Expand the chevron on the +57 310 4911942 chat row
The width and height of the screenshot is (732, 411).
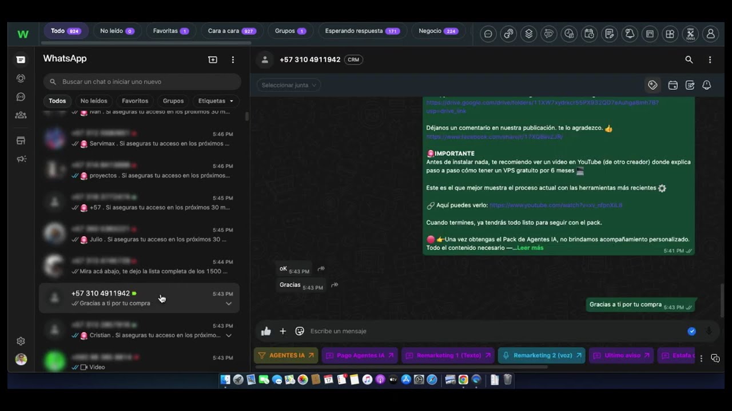pyautogui.click(x=229, y=304)
